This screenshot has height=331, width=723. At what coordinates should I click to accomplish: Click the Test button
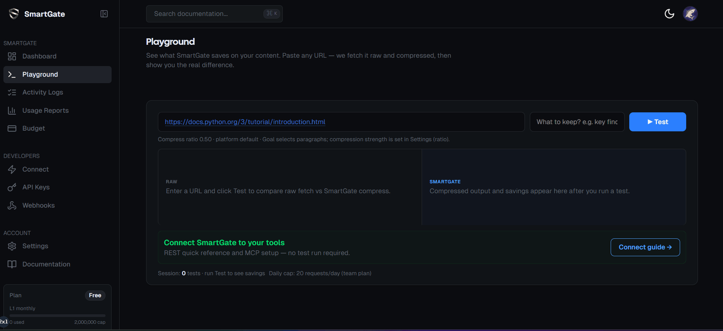coord(657,122)
